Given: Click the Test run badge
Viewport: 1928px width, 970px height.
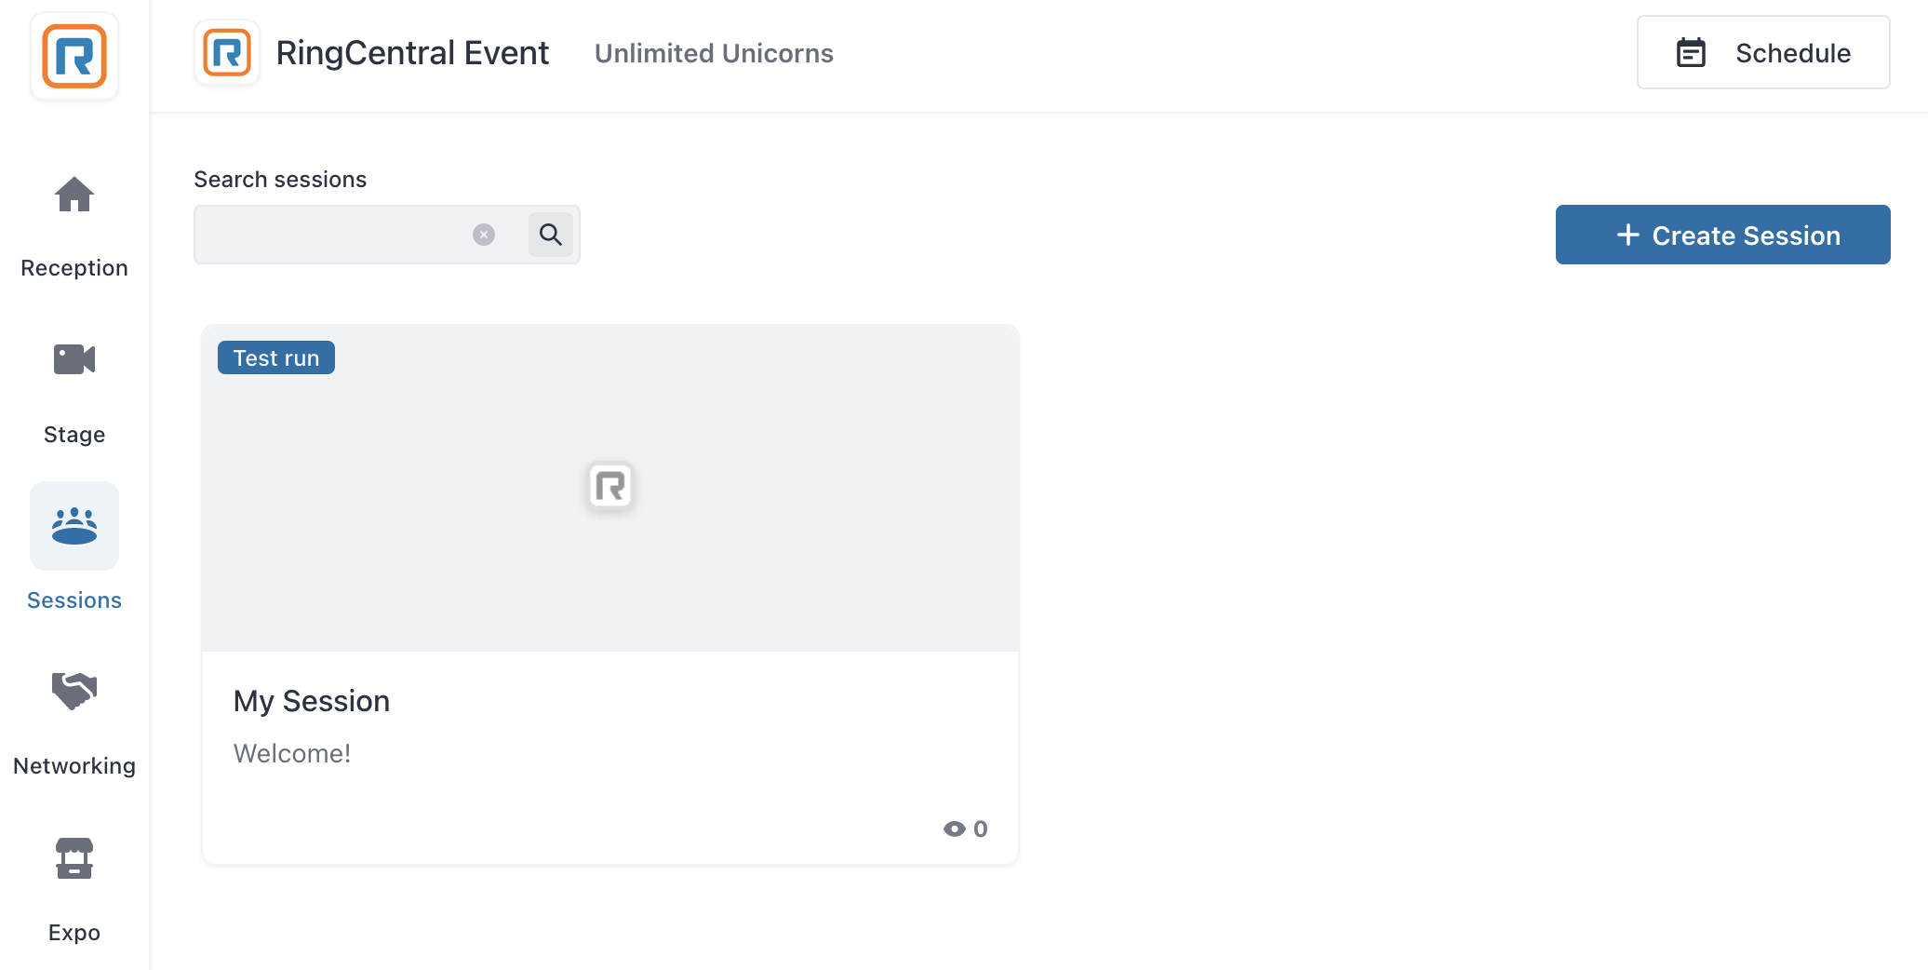Looking at the screenshot, I should (x=276, y=358).
